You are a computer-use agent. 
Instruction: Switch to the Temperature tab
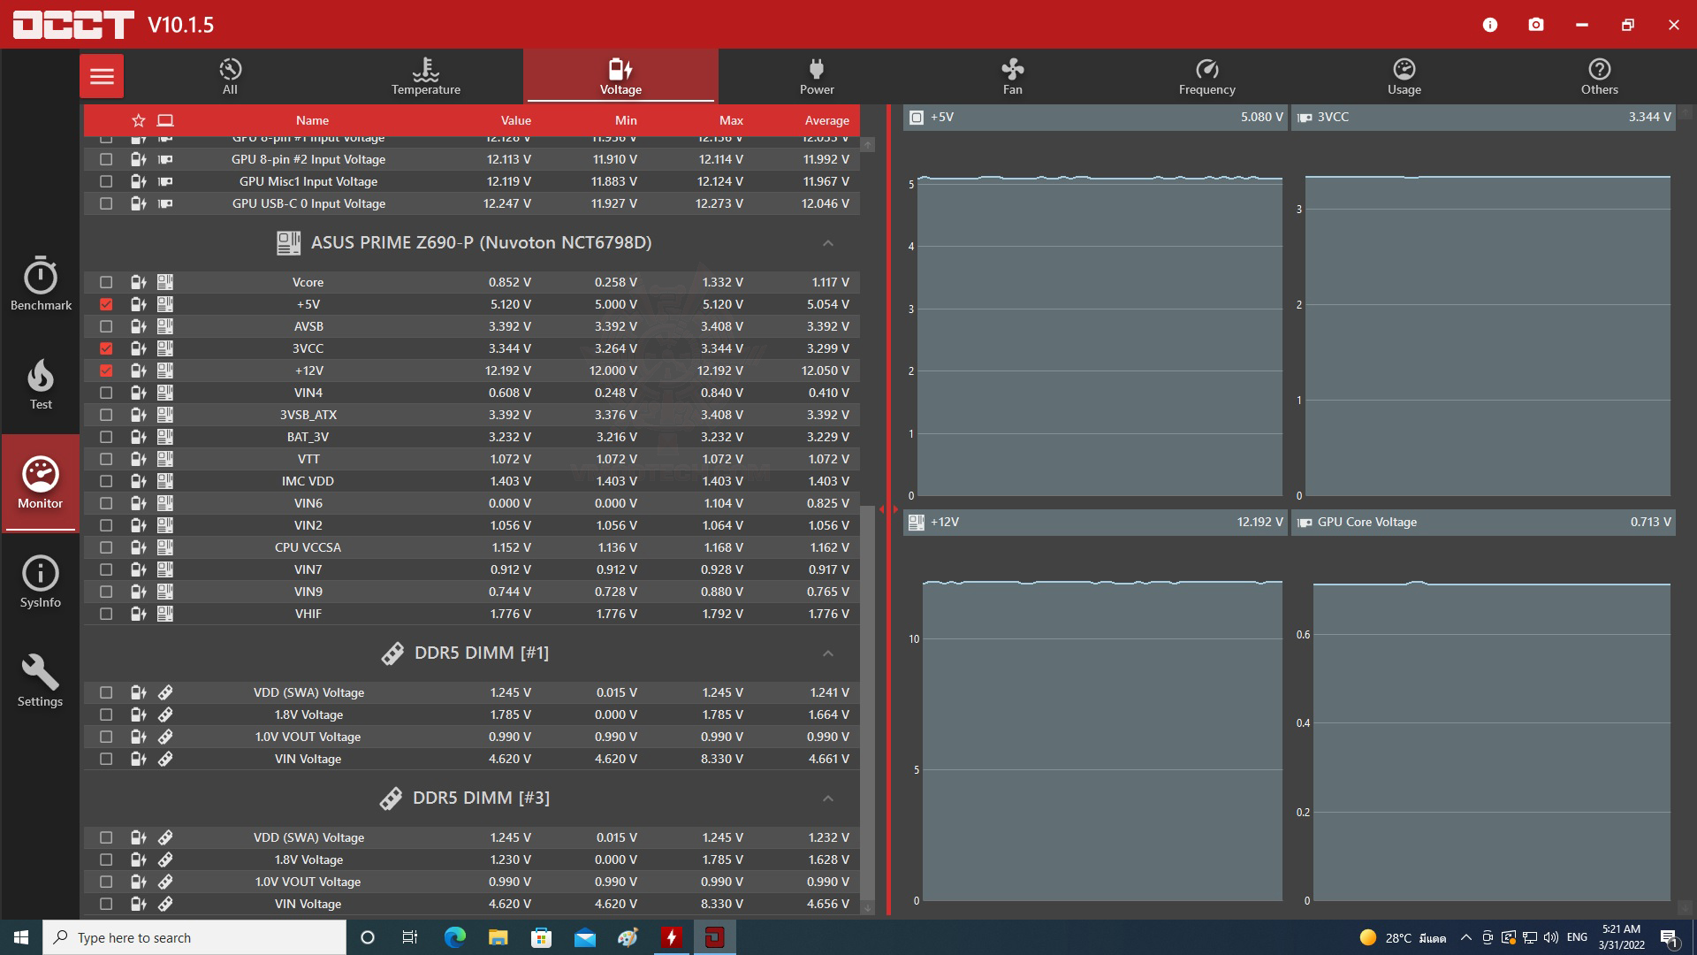(x=426, y=76)
